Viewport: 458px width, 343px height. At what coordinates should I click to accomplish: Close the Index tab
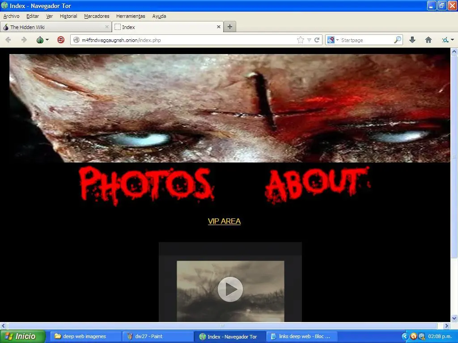pyautogui.click(x=218, y=27)
